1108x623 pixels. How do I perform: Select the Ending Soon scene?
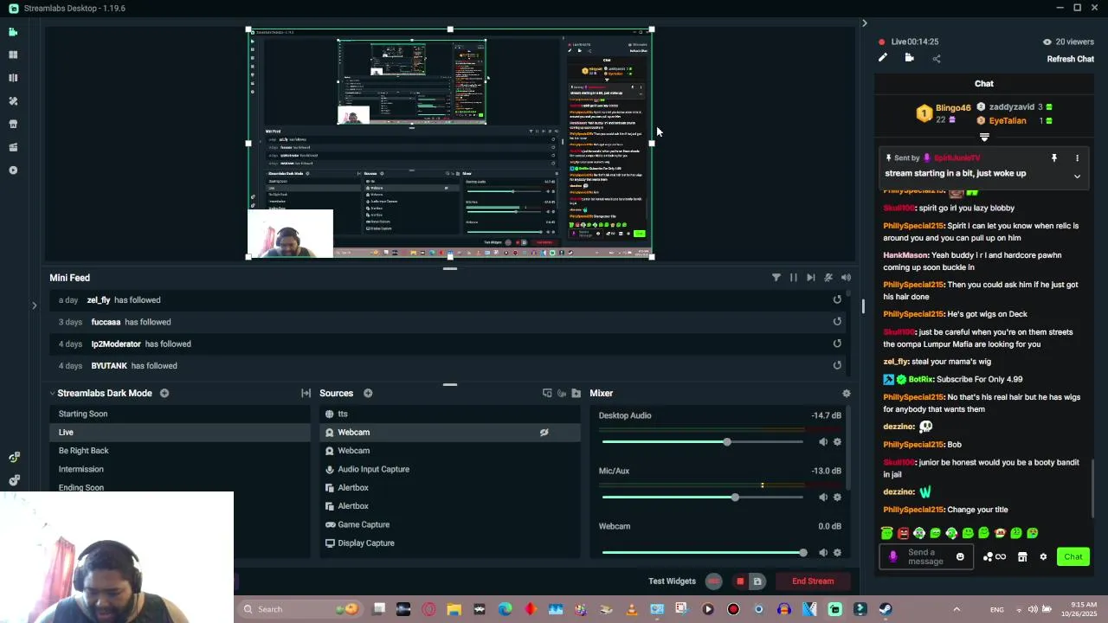click(x=179, y=487)
